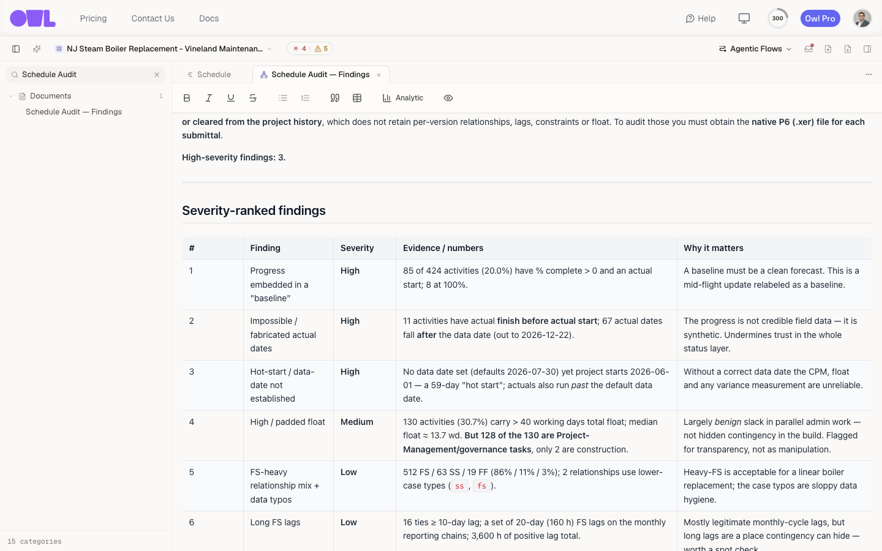Click the Severity-ranked findings heading
Screen dimensions: 882x551
[x=254, y=211]
